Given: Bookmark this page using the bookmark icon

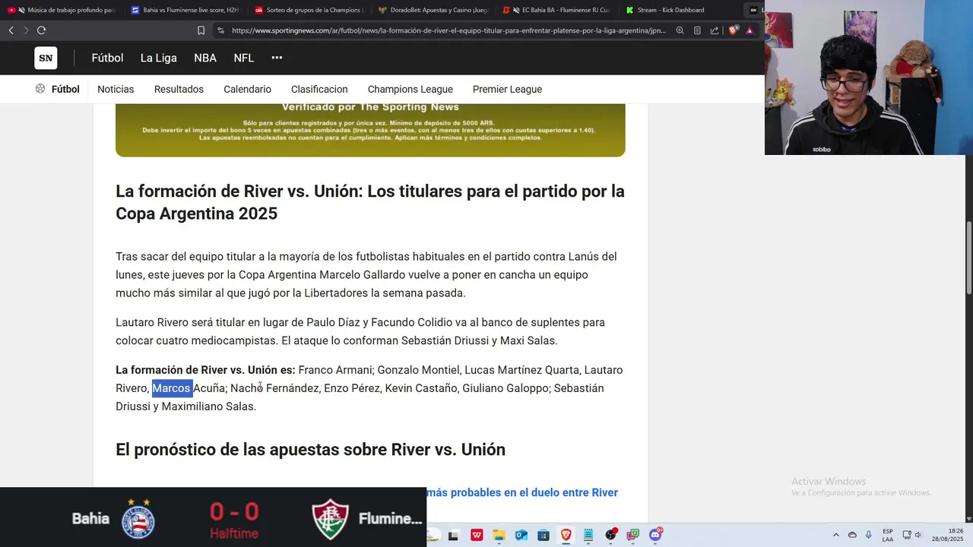Looking at the screenshot, I should pos(201,30).
